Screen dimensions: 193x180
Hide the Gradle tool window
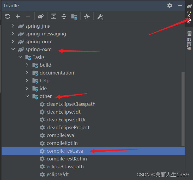[x=180, y=5]
